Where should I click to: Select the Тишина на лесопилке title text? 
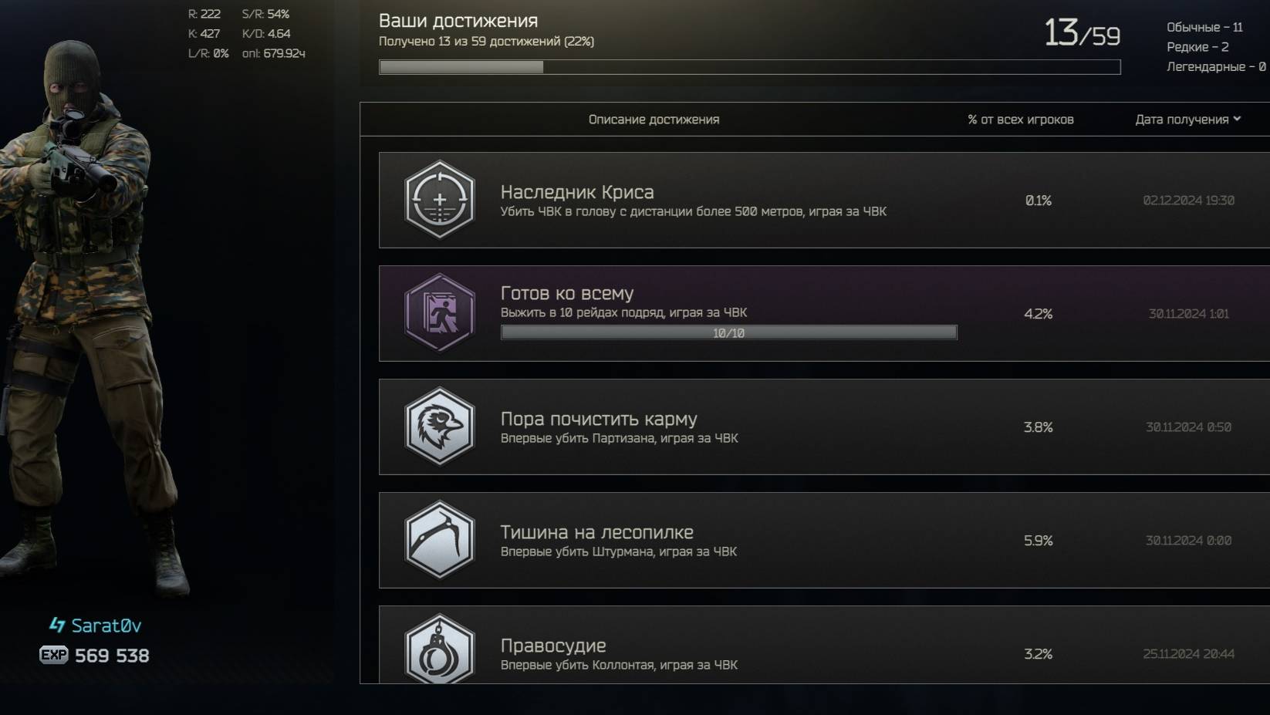(596, 532)
